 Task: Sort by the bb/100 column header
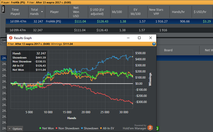117,12
